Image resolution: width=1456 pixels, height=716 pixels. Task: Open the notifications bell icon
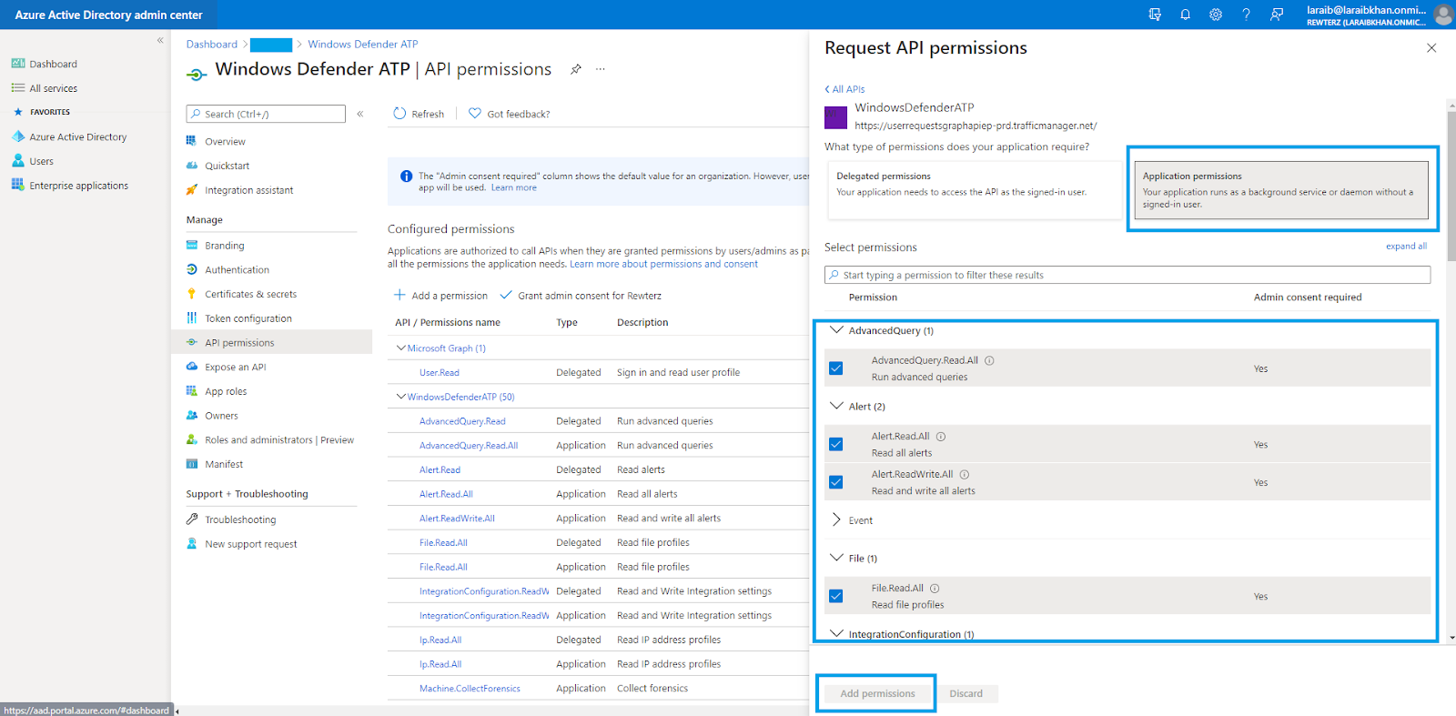(1185, 15)
